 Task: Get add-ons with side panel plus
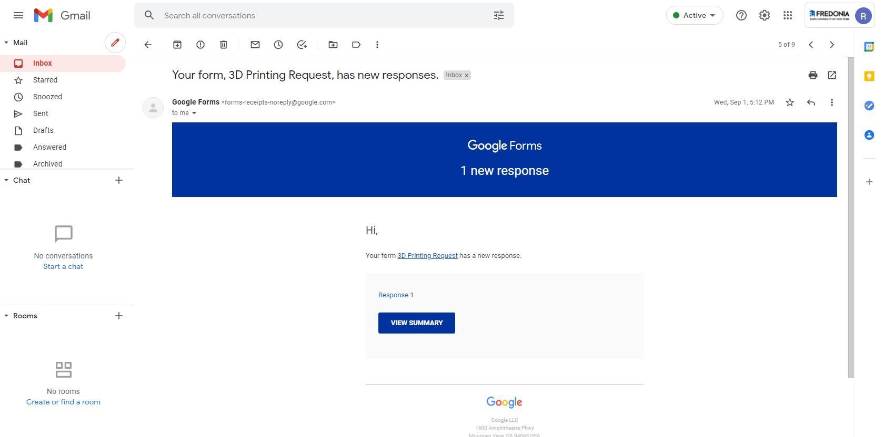click(x=869, y=182)
